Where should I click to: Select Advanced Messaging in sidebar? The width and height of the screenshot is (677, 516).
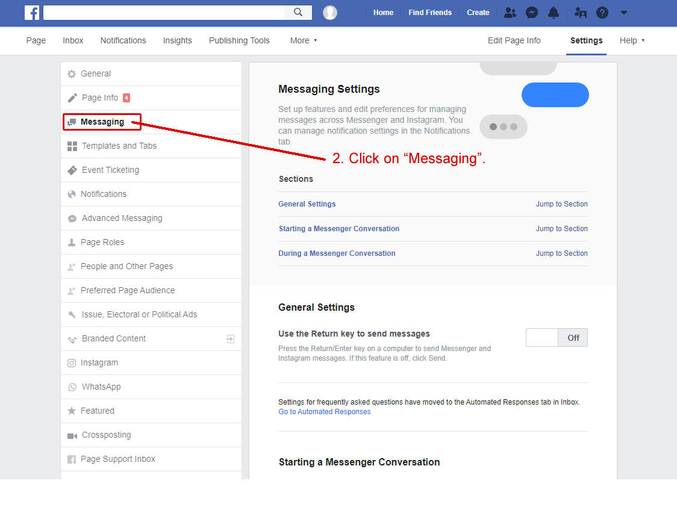(151, 219)
